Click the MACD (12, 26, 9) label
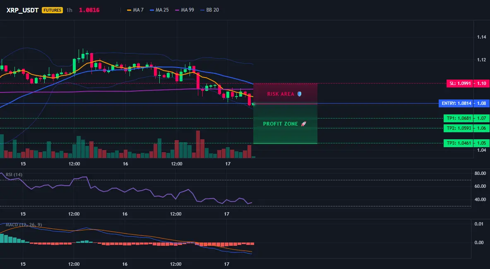Screen dimensions: 490x269 click(24, 225)
